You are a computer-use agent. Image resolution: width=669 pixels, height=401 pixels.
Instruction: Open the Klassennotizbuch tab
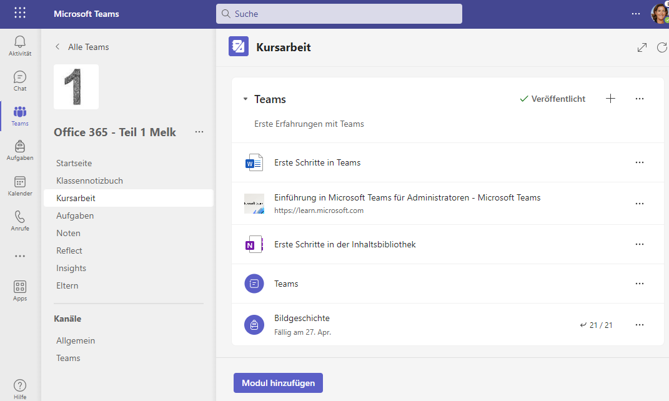[x=90, y=180]
